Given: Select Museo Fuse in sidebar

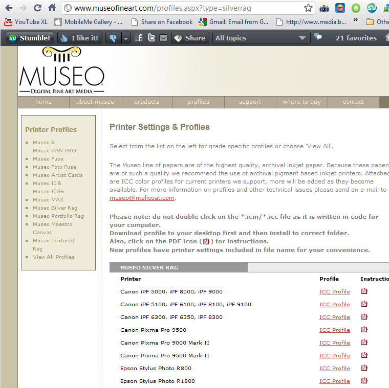Looking at the screenshot, I should pos(48,159).
